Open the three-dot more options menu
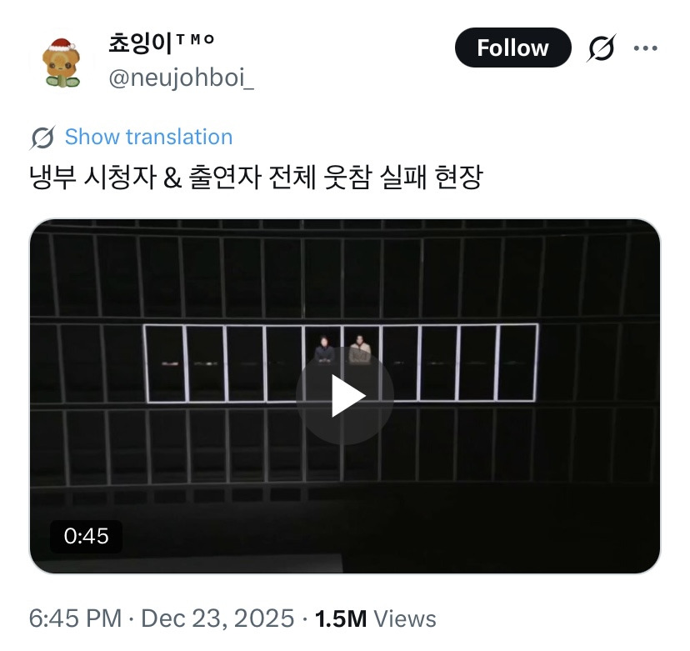 [x=645, y=48]
